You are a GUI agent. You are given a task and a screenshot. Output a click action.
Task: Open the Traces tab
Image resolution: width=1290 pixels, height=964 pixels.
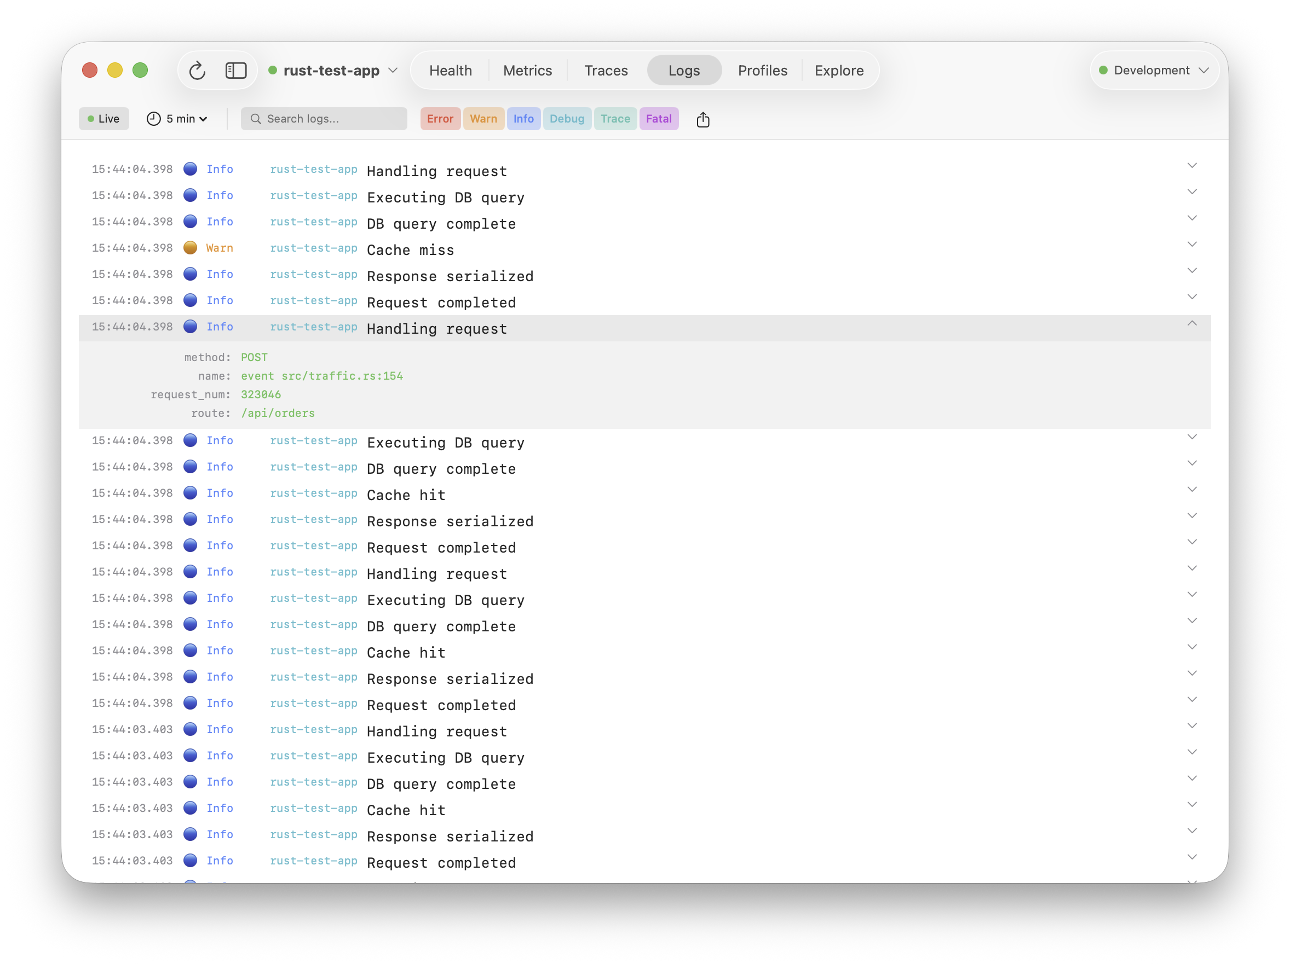click(x=606, y=70)
